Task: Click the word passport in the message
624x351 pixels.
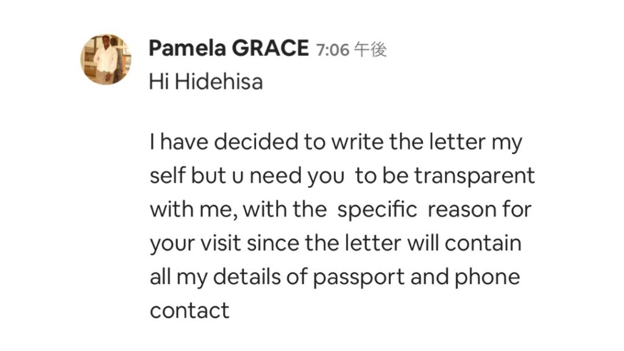Action: [x=358, y=277]
